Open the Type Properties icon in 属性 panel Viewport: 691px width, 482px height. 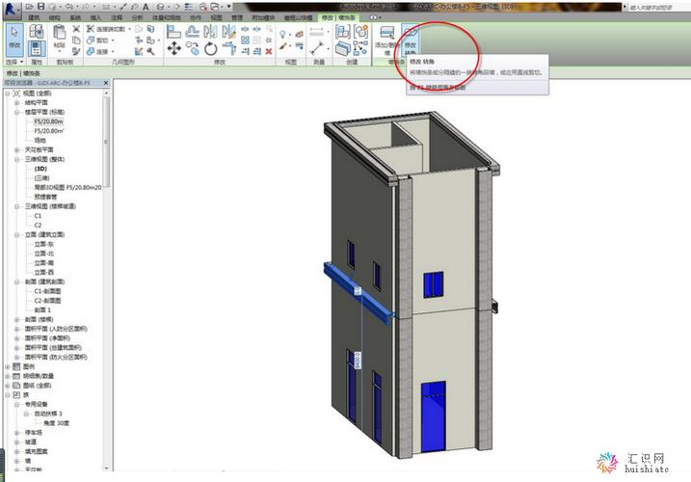[x=36, y=32]
